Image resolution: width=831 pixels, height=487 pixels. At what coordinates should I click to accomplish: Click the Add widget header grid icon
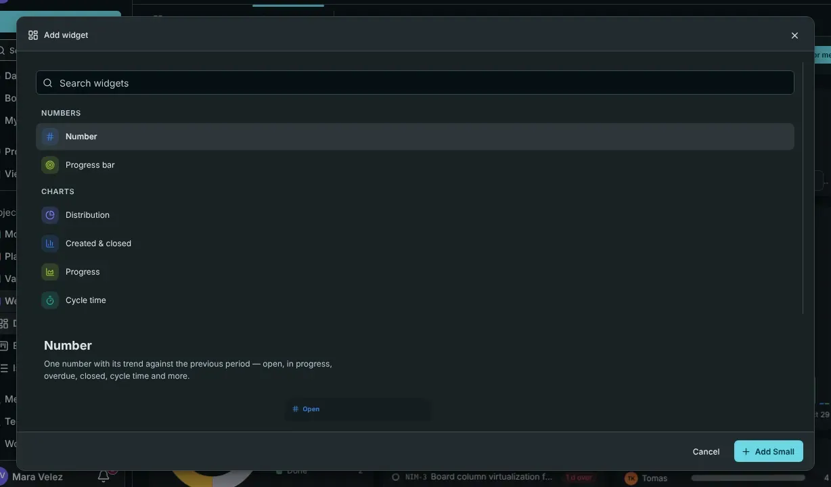(33, 35)
